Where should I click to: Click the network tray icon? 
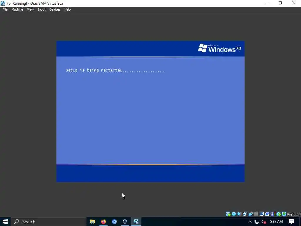click(257, 222)
